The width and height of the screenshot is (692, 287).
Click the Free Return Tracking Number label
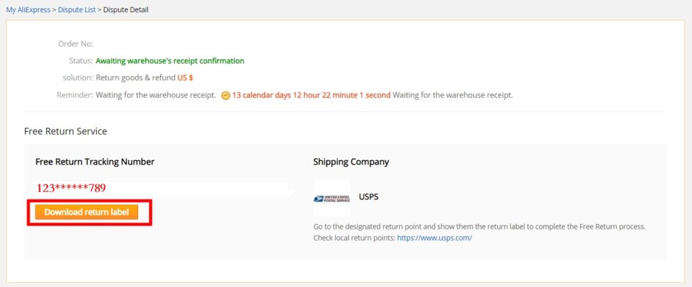(95, 162)
